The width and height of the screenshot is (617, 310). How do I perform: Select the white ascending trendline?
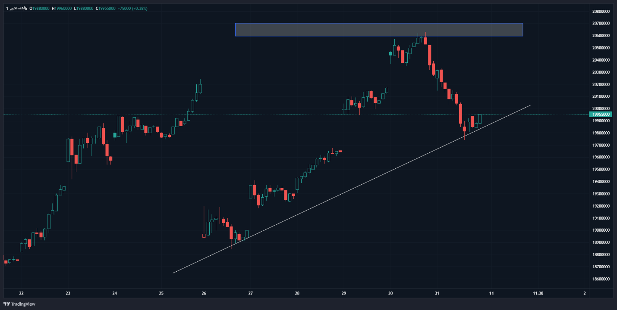(x=345, y=191)
